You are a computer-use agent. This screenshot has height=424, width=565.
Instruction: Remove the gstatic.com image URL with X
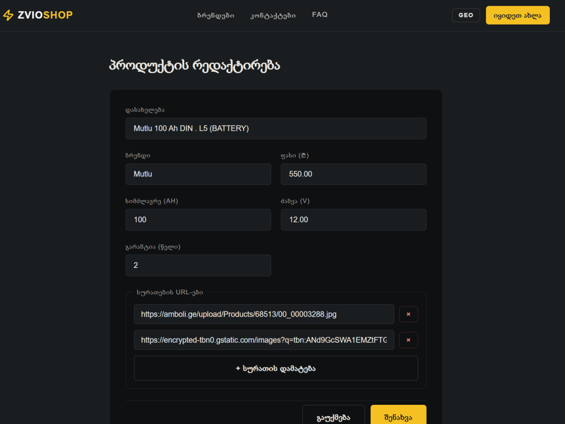pyautogui.click(x=408, y=340)
